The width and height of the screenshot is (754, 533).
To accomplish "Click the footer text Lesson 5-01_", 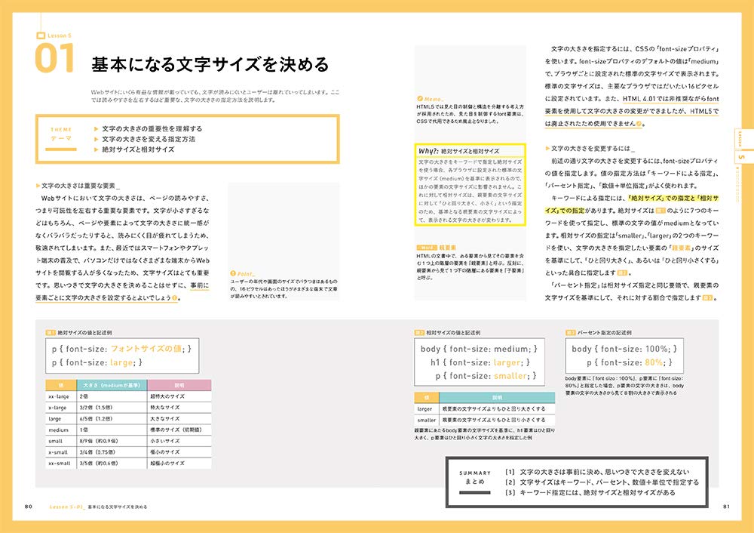I will pos(67,507).
